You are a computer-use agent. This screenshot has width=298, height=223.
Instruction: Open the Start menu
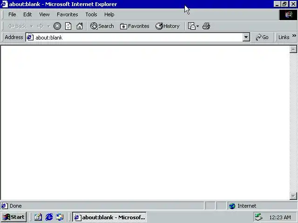[x=14, y=217]
